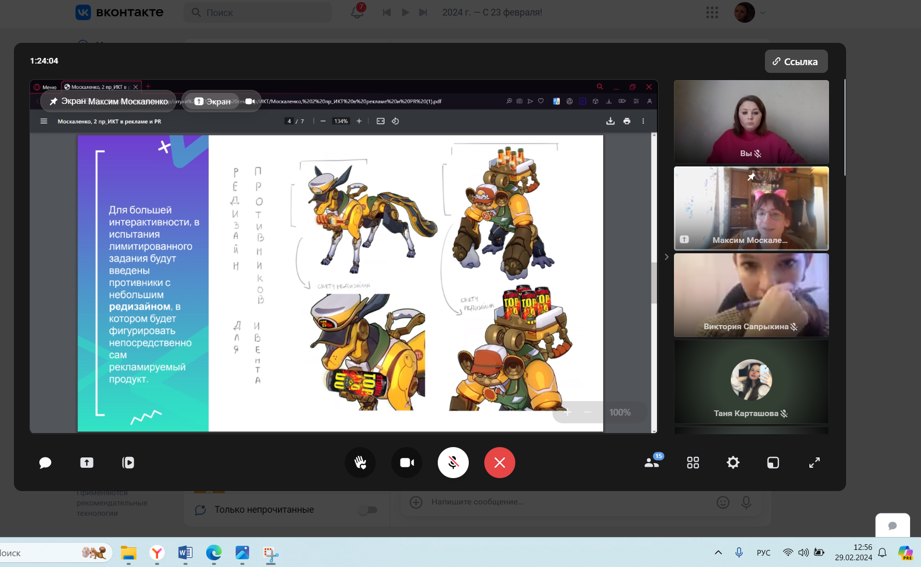The height and width of the screenshot is (567, 921).
Task: Skip to the next track in VK player
Action: (423, 12)
